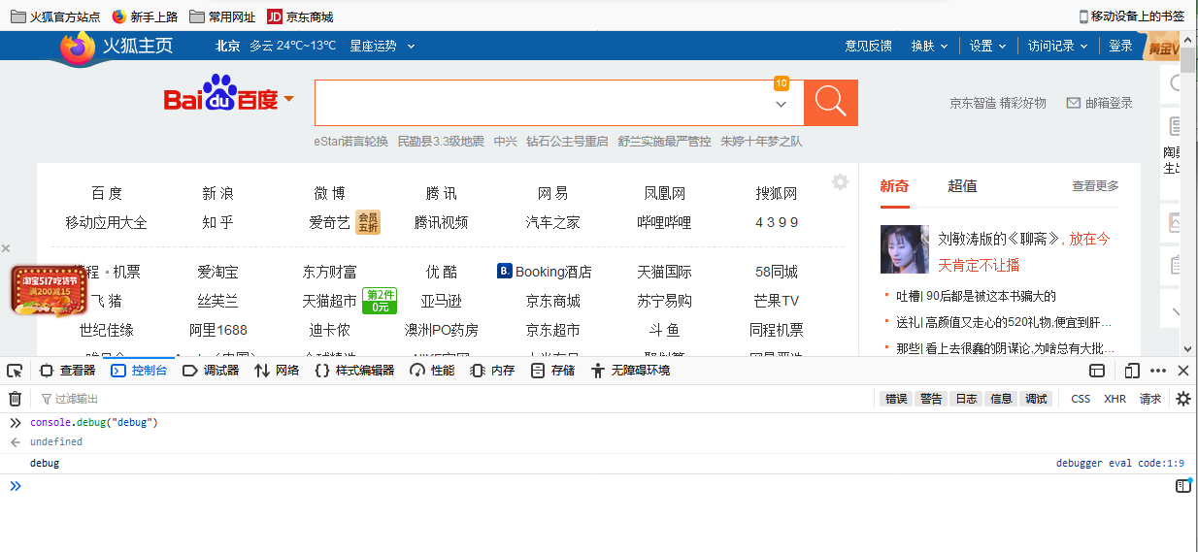
Task: Toggle the 信息 info filter
Action: tap(1001, 399)
